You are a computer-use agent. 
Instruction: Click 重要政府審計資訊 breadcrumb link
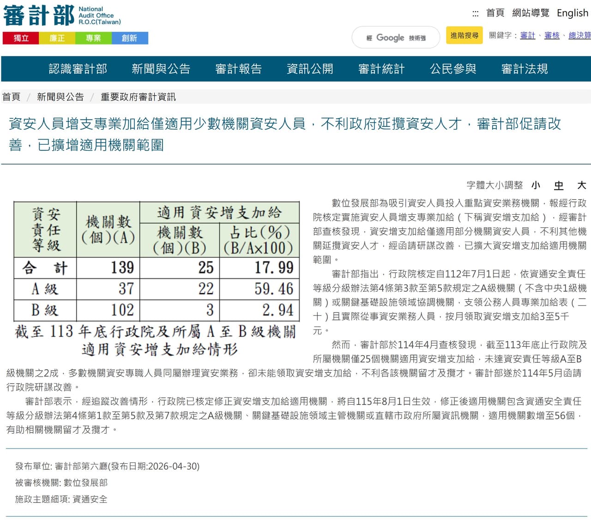pyautogui.click(x=138, y=97)
